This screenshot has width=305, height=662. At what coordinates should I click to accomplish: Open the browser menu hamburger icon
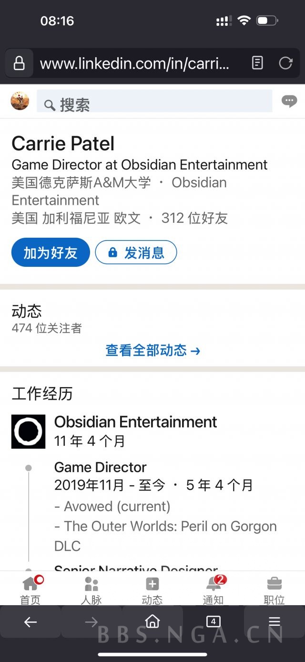pos(274,622)
